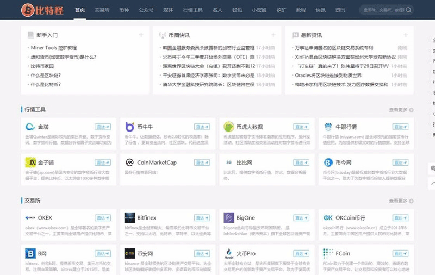Open the 币种 nav menu item
This screenshot has height=275, width=435.
(124, 10)
